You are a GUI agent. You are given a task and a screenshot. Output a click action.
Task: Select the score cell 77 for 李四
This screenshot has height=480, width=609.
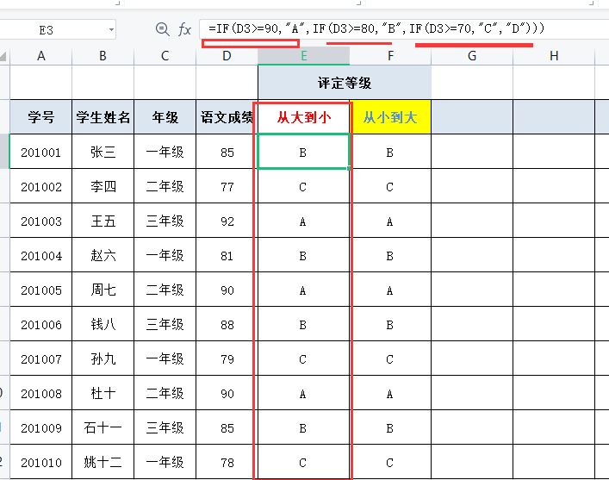tap(227, 186)
